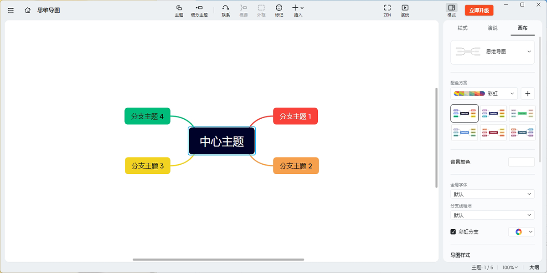
Task: Open the hamburger main menu
Action: [x=11, y=10]
